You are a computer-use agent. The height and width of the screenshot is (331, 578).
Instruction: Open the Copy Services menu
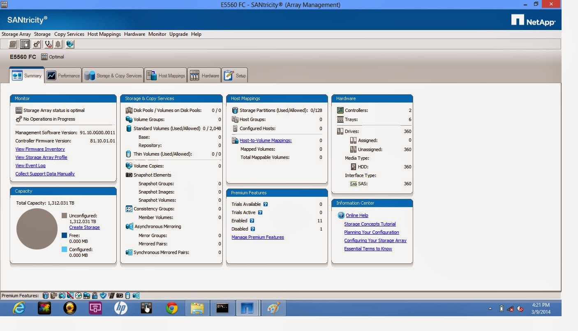click(x=69, y=34)
